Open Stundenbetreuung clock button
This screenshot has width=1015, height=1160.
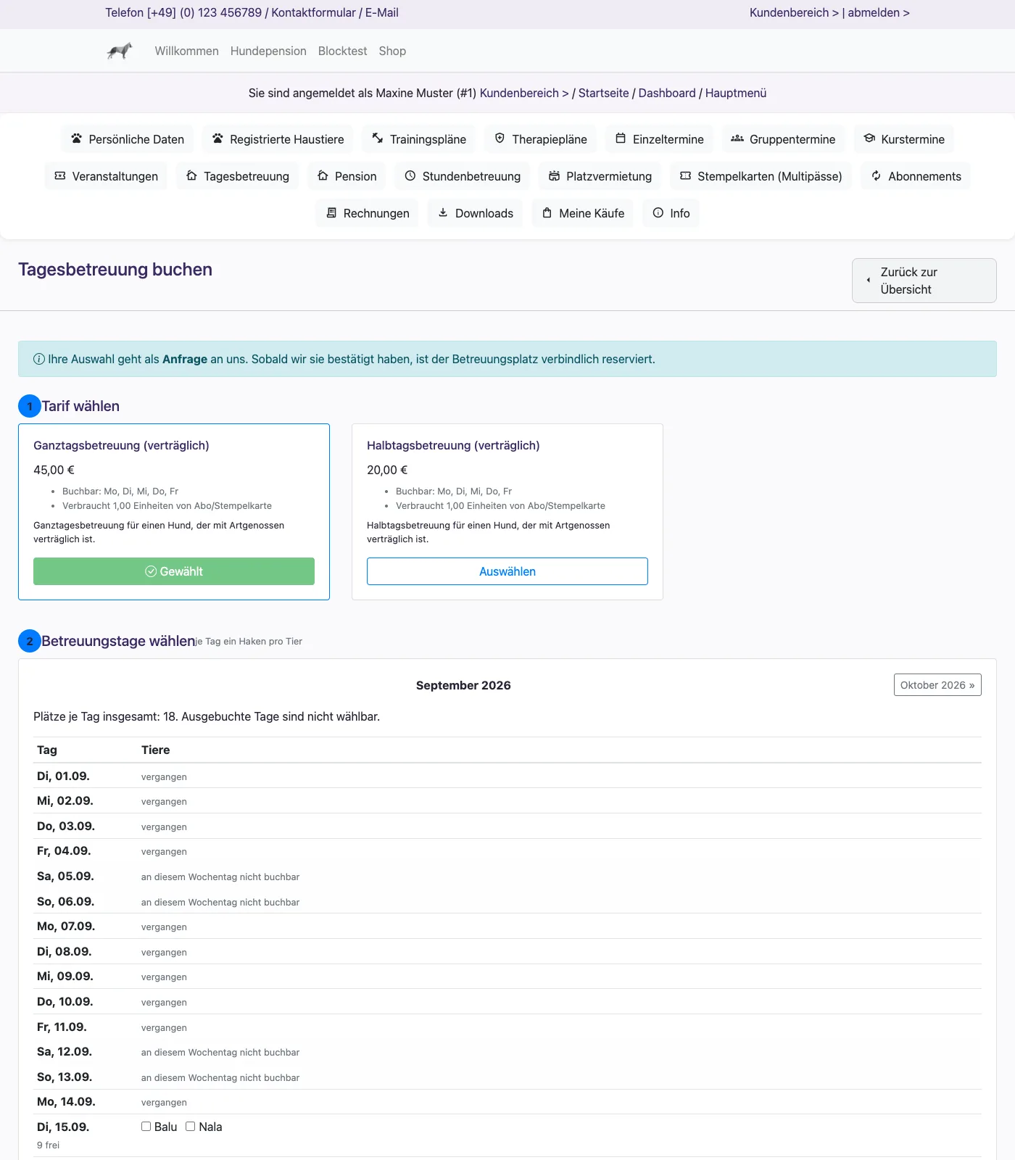pyautogui.click(x=463, y=176)
